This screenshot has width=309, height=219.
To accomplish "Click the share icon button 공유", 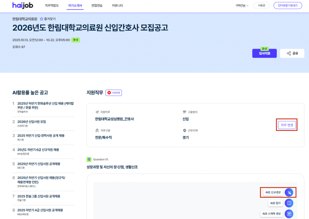I will (292, 53).
